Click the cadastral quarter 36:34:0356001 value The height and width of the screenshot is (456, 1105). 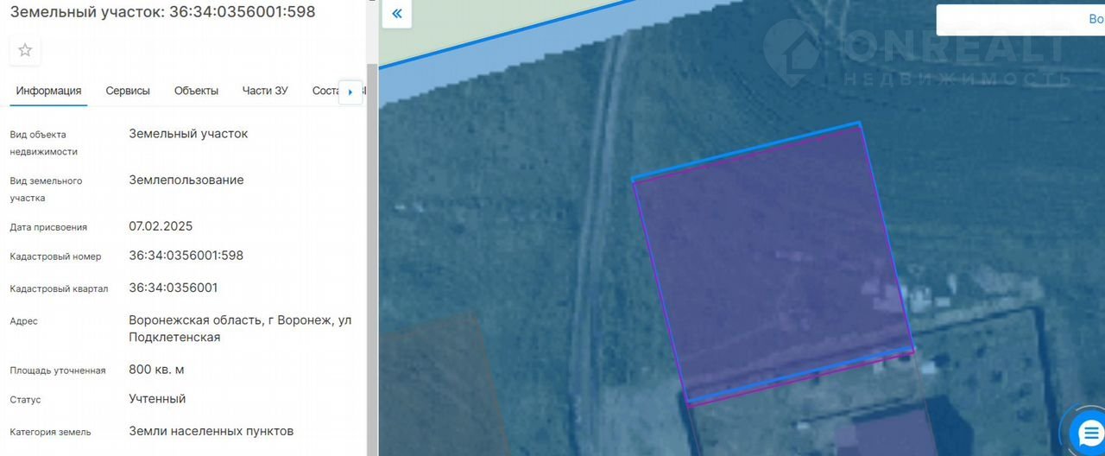pyautogui.click(x=173, y=288)
